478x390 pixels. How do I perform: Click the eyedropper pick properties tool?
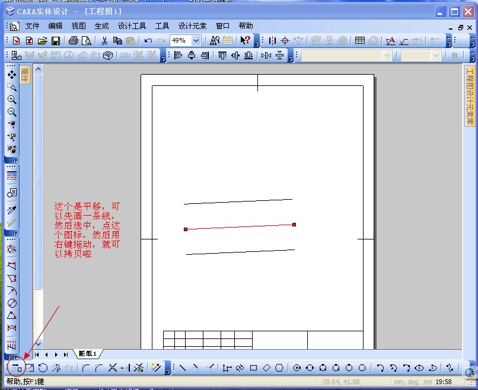coord(12,210)
